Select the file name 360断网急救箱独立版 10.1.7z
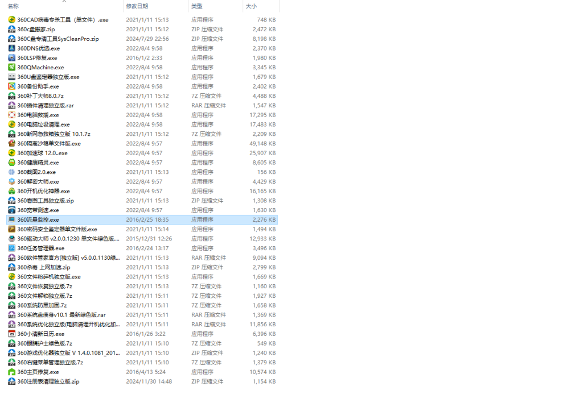Viewport: 583px width, 407px height. pyautogui.click(x=54, y=134)
